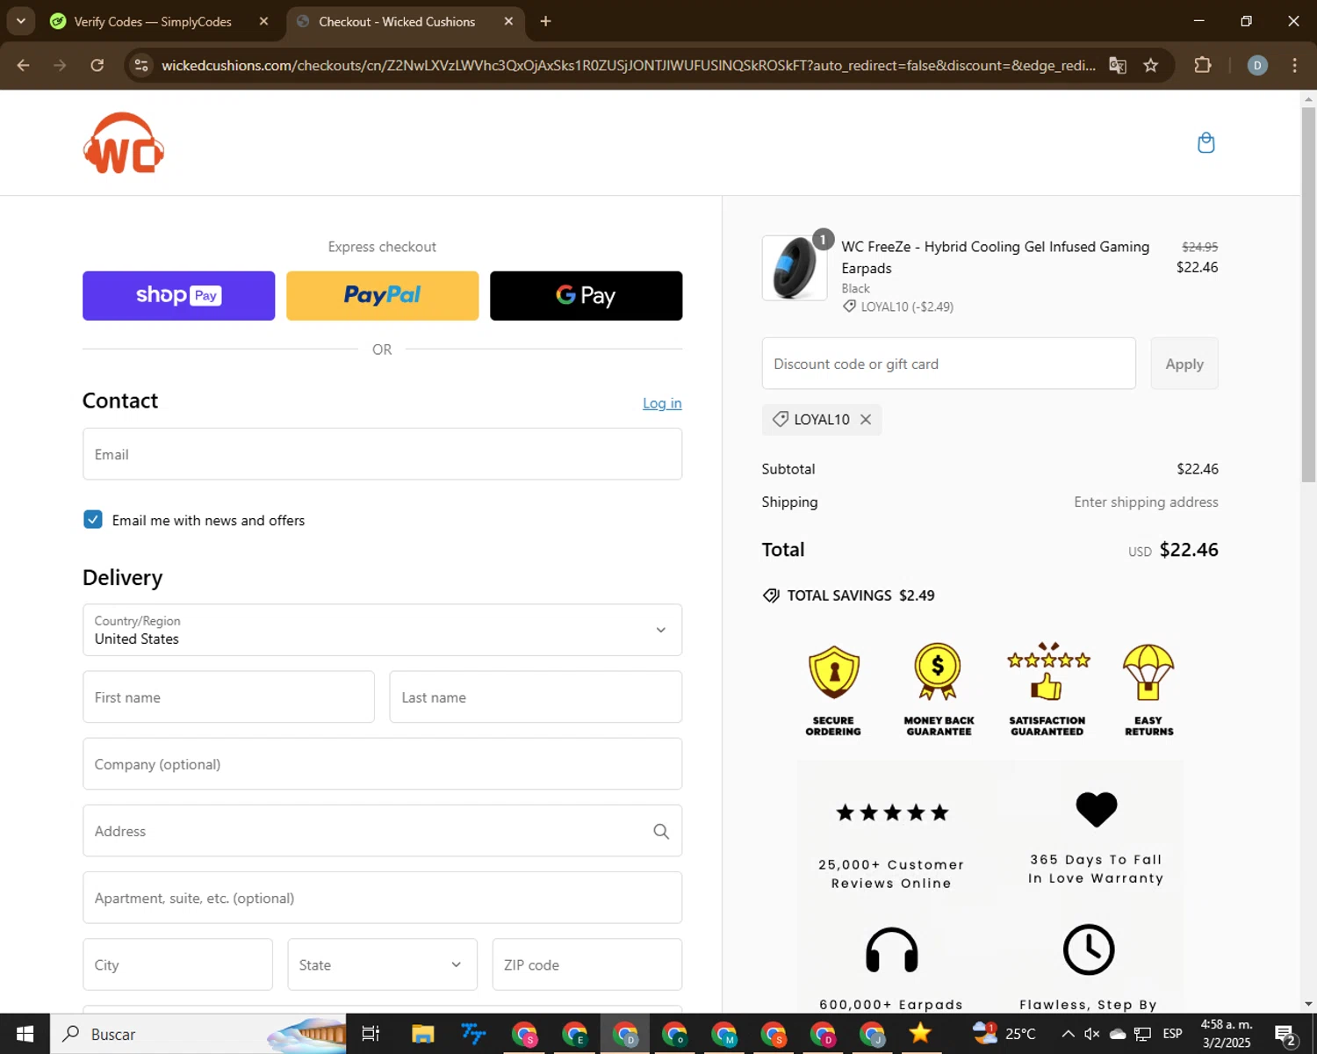
Task: Click the Discount code or gift card field
Action: pyautogui.click(x=948, y=364)
